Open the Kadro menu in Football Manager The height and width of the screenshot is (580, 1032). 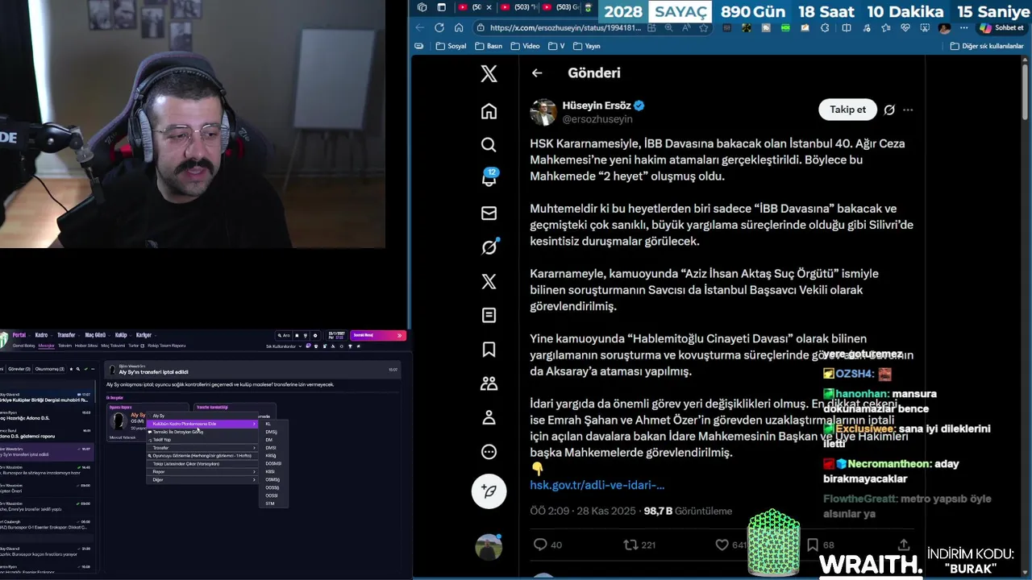[x=41, y=335]
